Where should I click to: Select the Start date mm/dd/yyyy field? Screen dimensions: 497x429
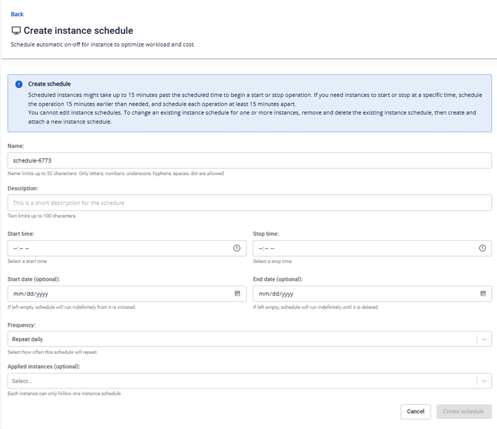(116, 294)
